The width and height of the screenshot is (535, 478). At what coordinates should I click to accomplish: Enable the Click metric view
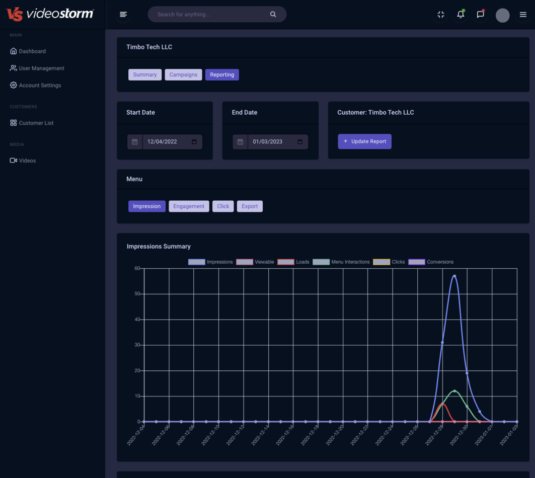point(223,206)
